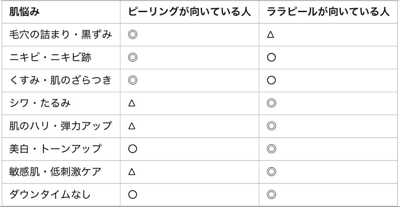This screenshot has height=207, width=400.
Task: Click the double circle for シワ・たるみ under ララピール
Action: tap(271, 103)
